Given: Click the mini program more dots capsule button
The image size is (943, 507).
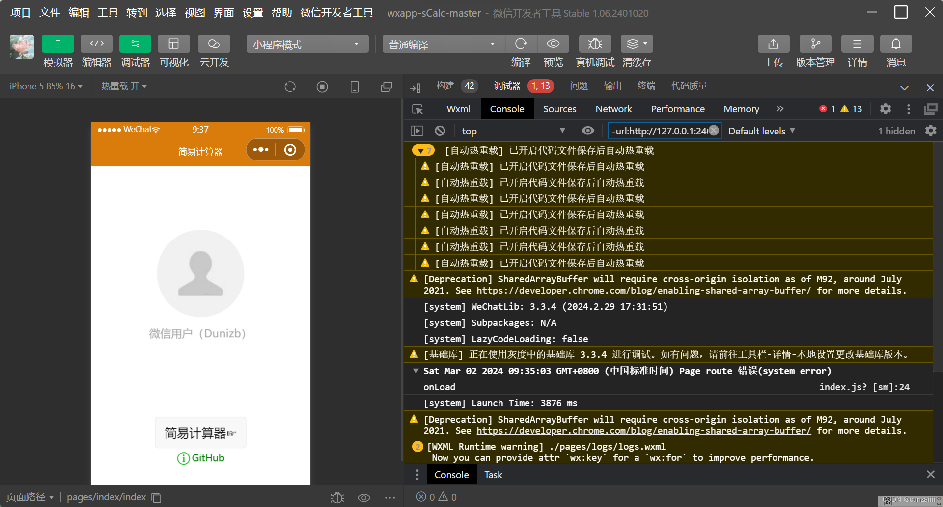Looking at the screenshot, I should click(261, 150).
